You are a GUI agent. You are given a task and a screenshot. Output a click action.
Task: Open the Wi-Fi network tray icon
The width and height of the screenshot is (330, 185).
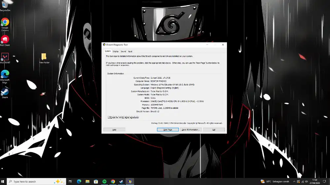[302, 181]
